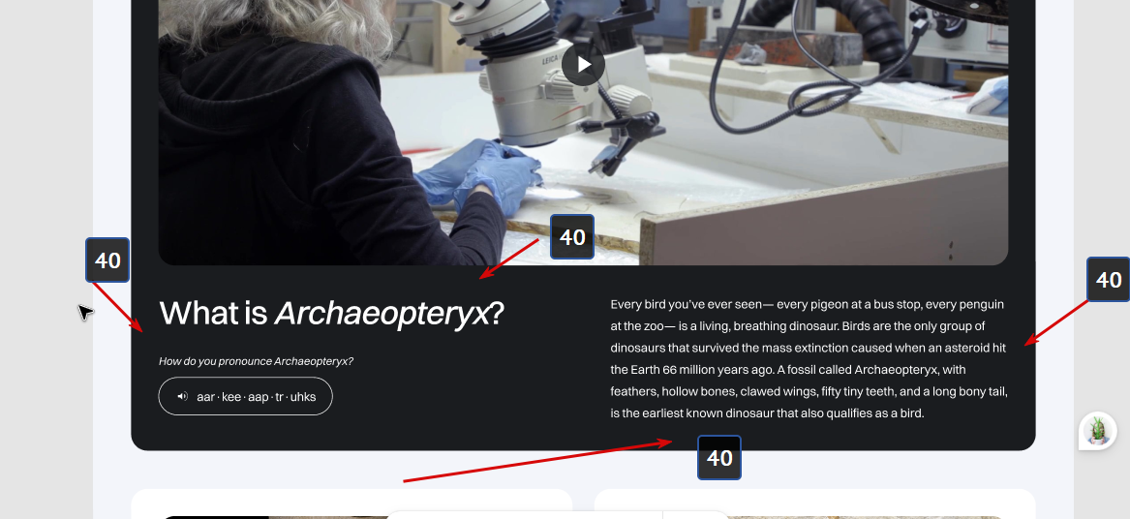Click the text "How do you pronounce Archaeopteryx?"
Viewport: 1130px width, 519px height.
256,361
